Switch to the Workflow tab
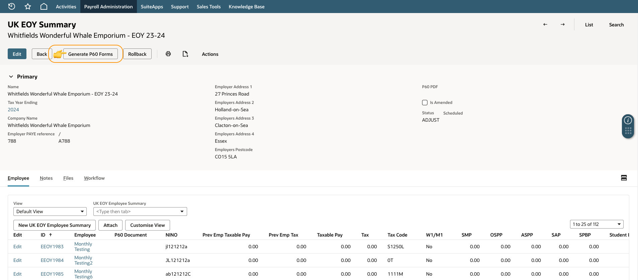The width and height of the screenshot is (638, 280). pyautogui.click(x=94, y=178)
